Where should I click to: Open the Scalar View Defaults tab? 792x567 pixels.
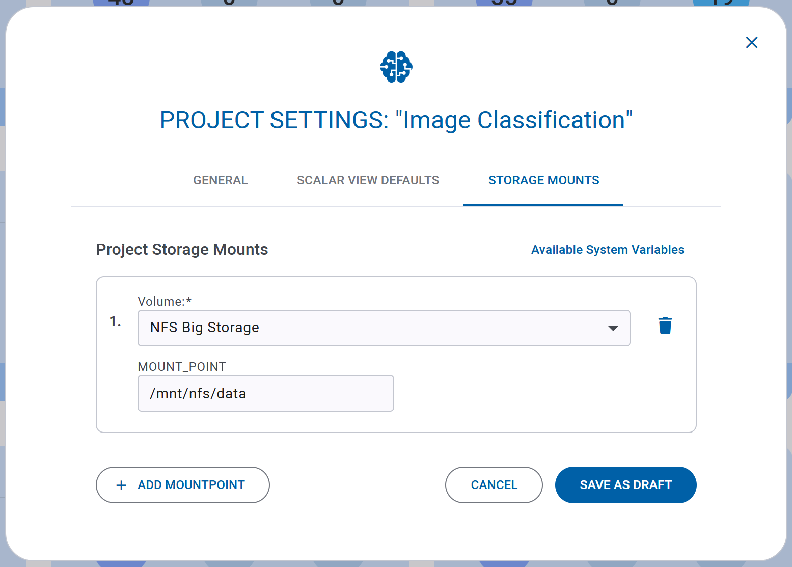(x=368, y=180)
